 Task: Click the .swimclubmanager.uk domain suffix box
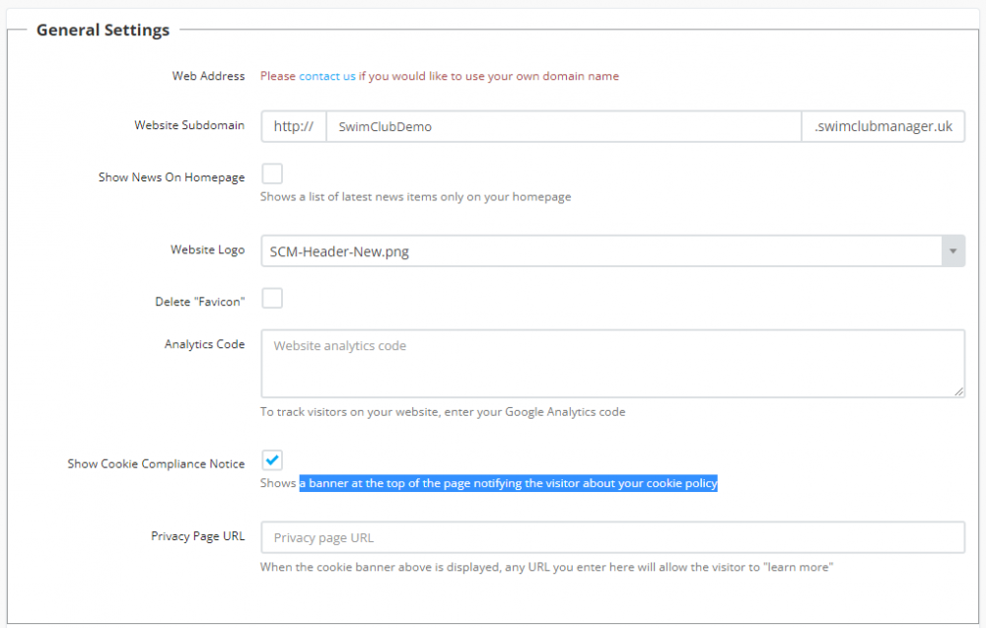883,126
